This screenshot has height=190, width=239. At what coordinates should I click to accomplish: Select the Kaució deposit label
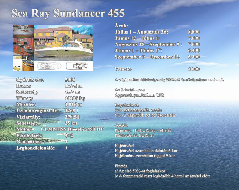point(123,69)
